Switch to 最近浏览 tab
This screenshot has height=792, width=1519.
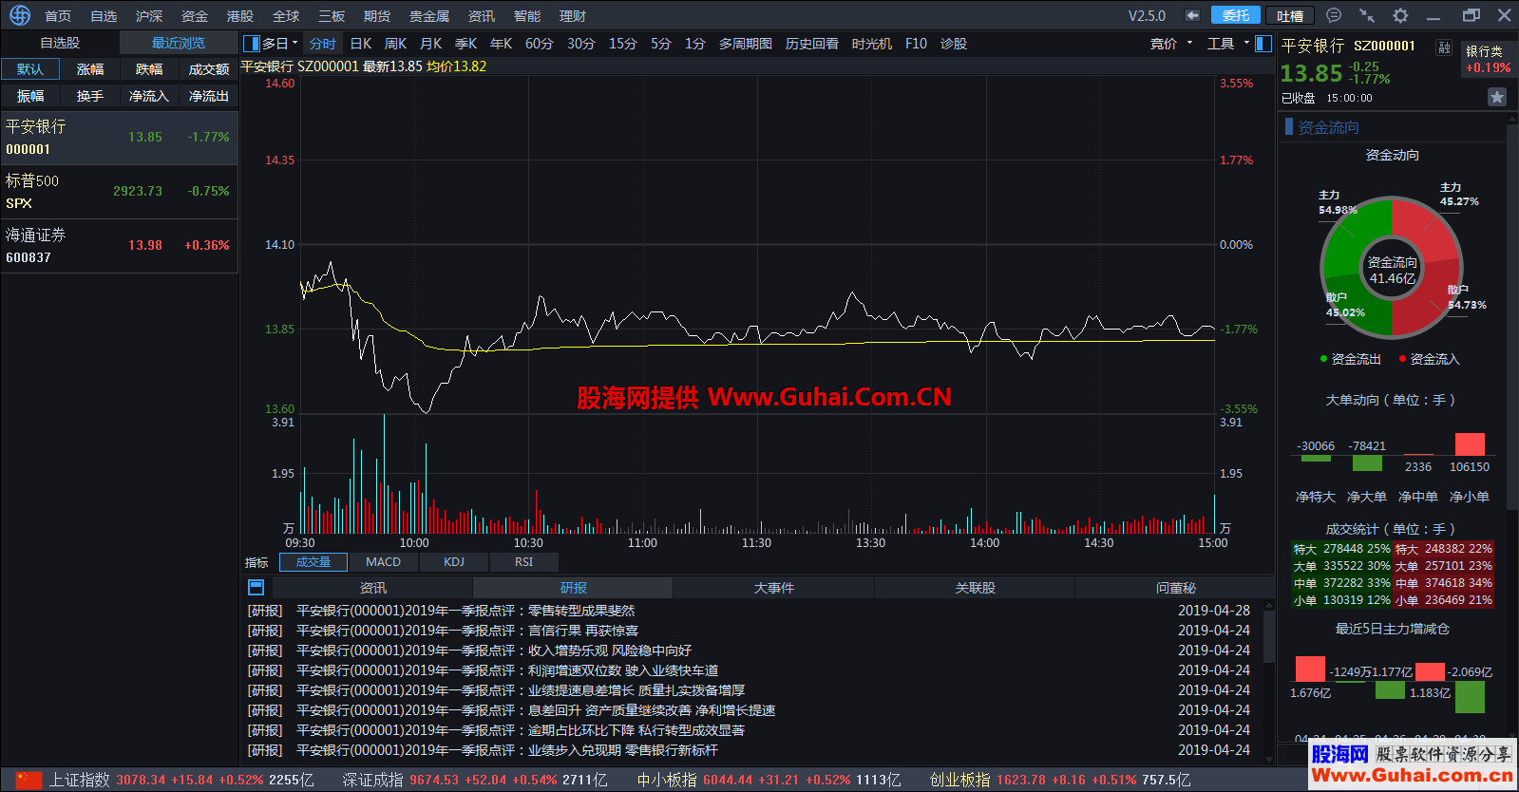click(x=179, y=43)
